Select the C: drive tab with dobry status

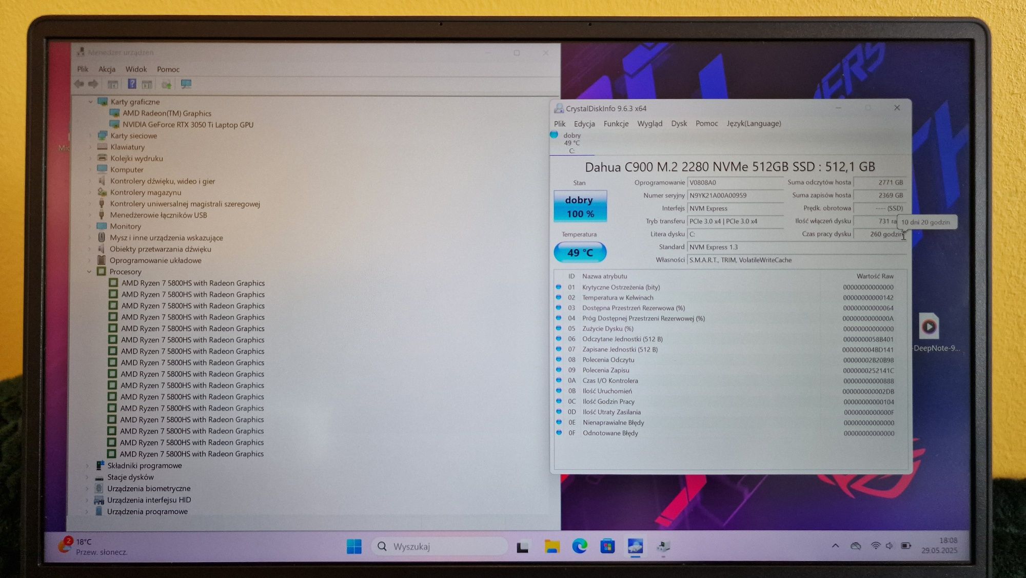coord(571,143)
